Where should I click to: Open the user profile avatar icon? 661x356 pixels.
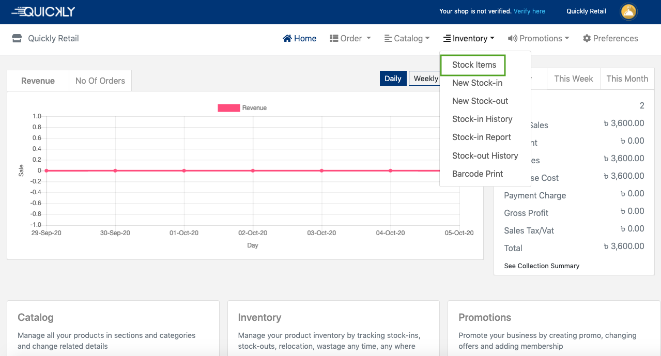click(x=628, y=11)
